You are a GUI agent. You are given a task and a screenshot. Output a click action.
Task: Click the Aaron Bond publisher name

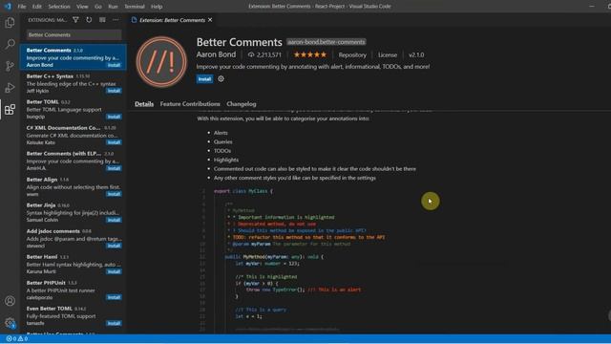tap(216, 54)
